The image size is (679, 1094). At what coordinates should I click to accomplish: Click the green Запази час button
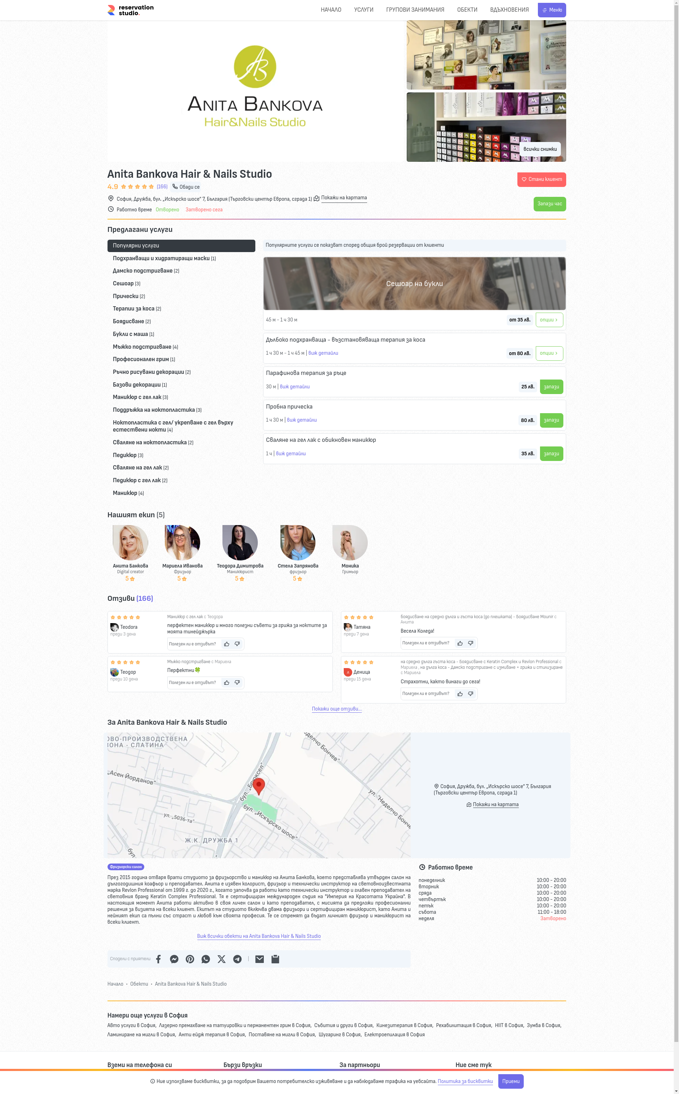tap(549, 204)
